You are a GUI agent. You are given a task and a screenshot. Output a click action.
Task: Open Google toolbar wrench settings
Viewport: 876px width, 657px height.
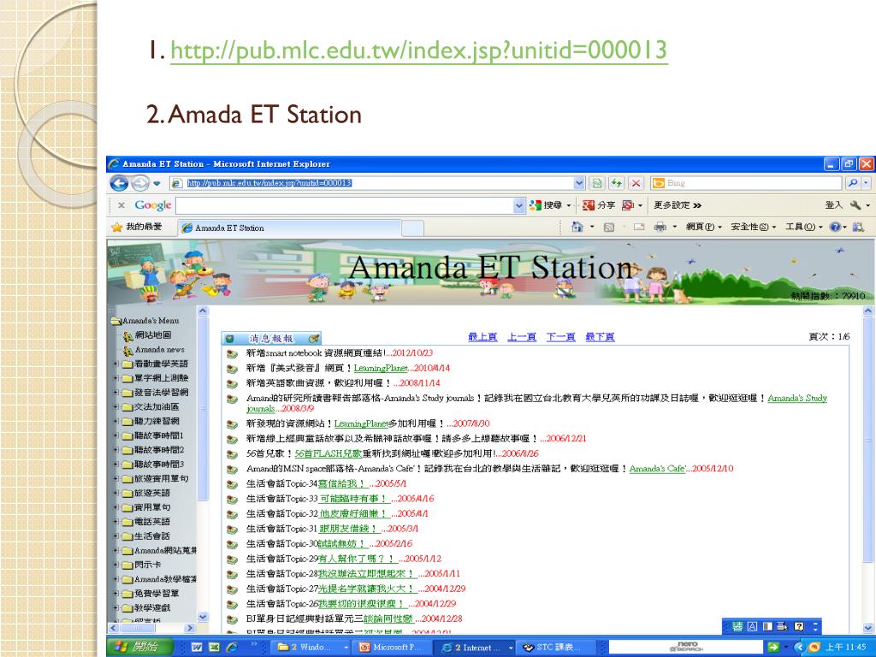(x=855, y=205)
